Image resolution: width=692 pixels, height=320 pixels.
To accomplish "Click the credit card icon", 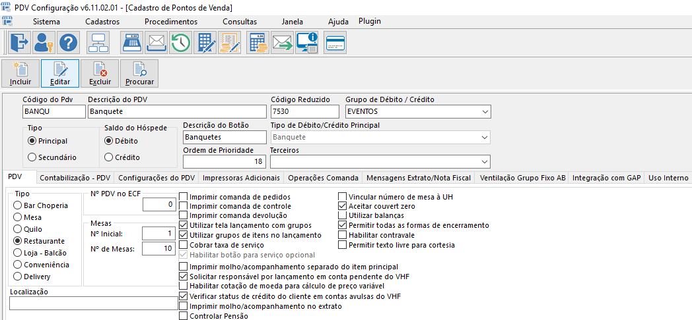I will [x=336, y=43].
